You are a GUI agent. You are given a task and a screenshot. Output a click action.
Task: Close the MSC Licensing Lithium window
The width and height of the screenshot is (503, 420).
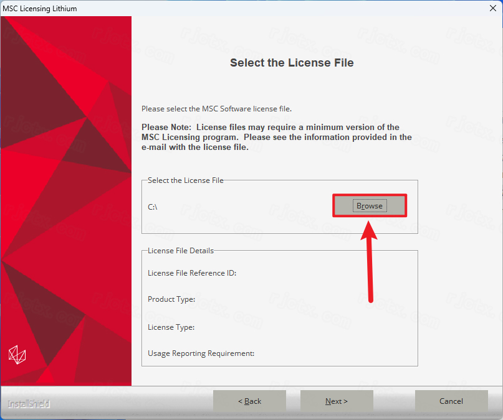click(493, 8)
